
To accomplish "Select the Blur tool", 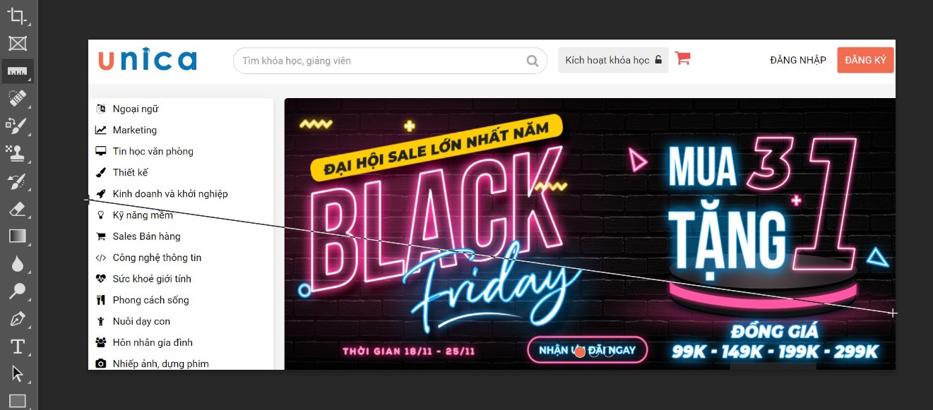I will tap(17, 264).
